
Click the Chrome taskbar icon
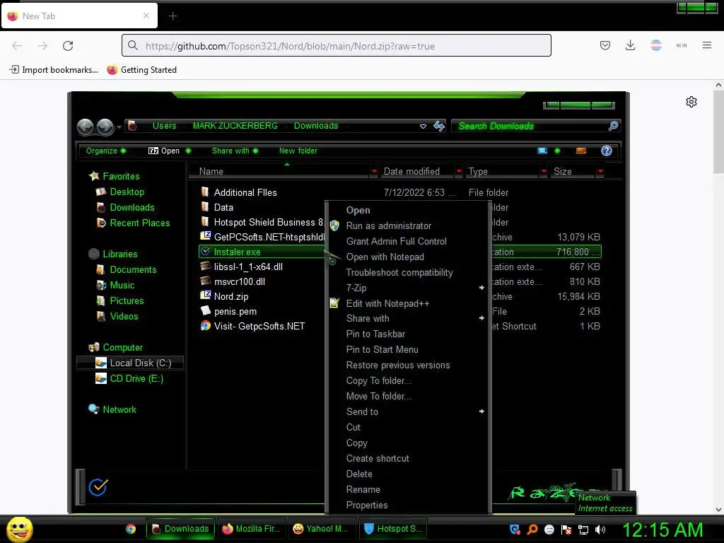[131, 529]
